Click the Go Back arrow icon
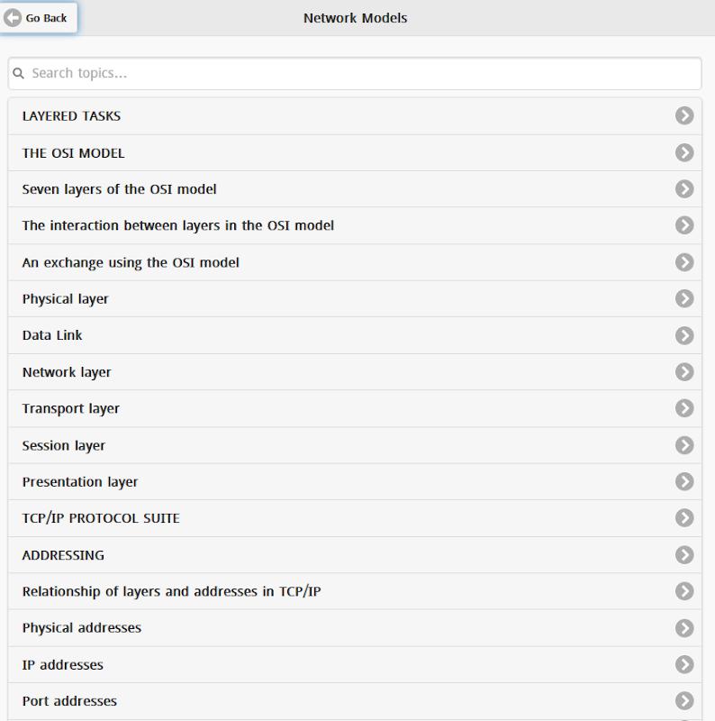Image resolution: width=715 pixels, height=721 pixels. point(14,18)
